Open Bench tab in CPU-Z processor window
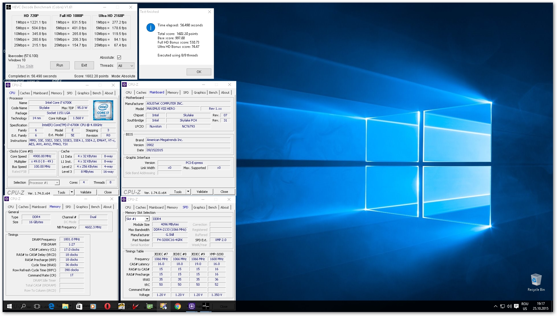557x316 pixels. point(97,93)
